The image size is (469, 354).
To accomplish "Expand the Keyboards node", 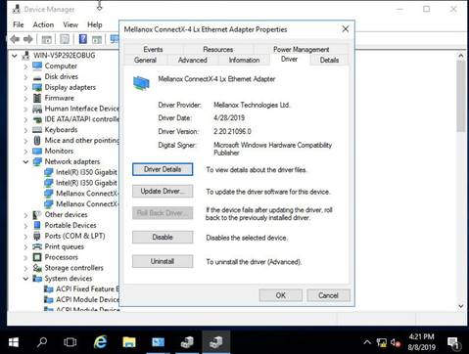I will 25,130.
